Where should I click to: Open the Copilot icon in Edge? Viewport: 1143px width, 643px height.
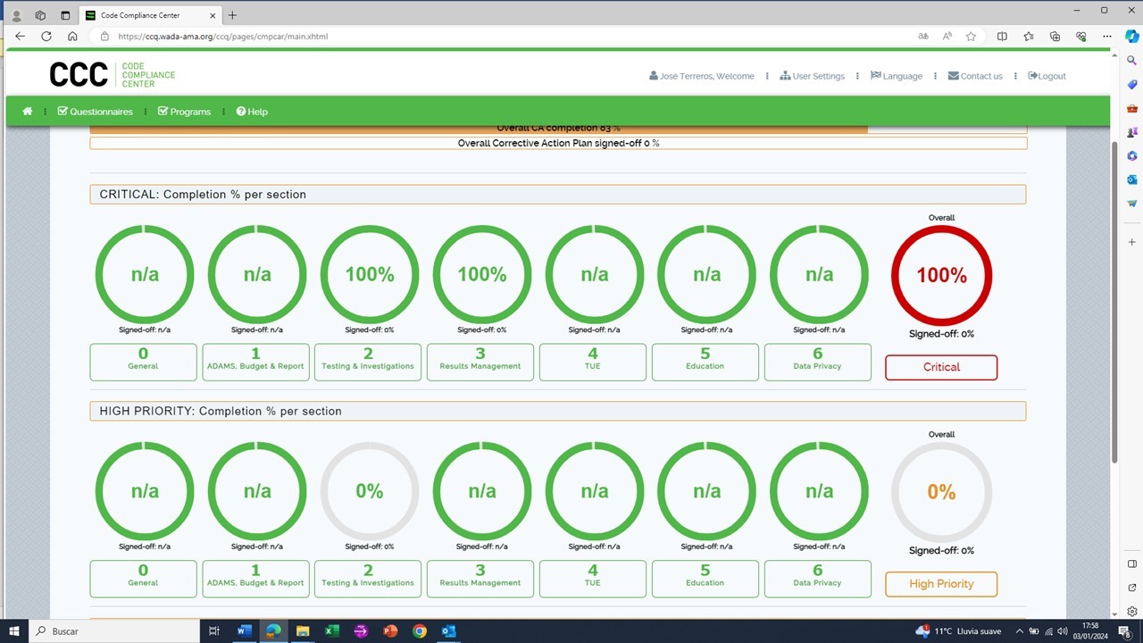[1131, 37]
